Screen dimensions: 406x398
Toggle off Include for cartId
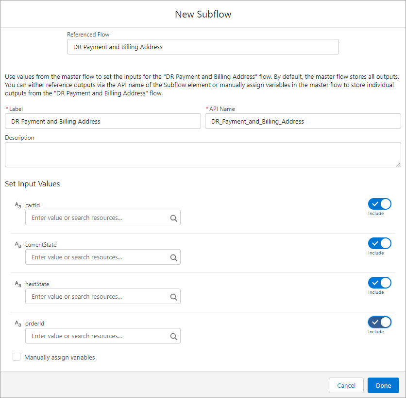coord(379,204)
